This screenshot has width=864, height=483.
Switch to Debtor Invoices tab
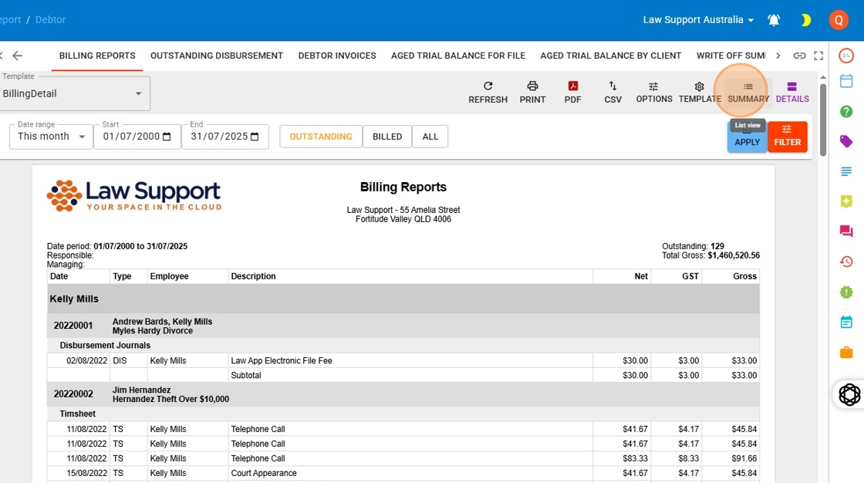coord(337,56)
